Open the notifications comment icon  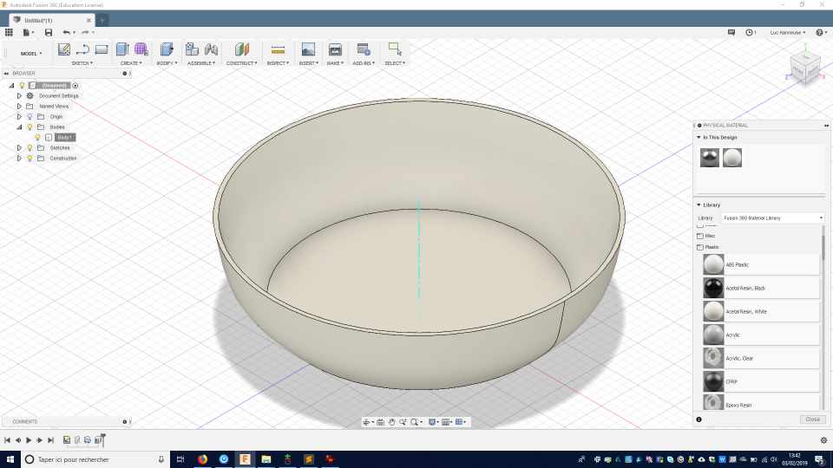point(731,32)
